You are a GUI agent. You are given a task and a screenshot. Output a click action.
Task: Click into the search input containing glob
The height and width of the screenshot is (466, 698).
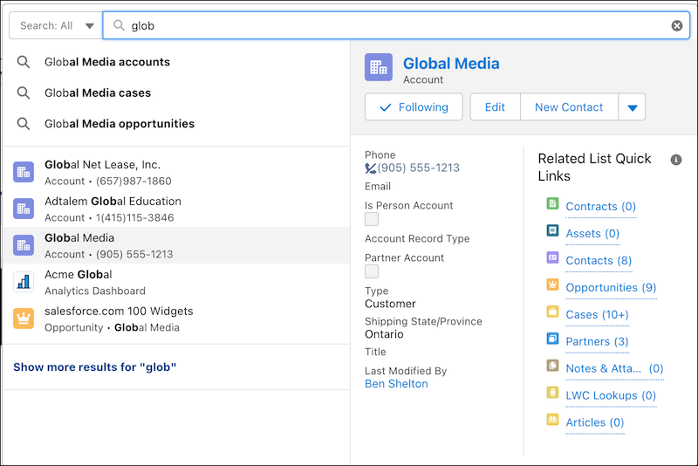[x=396, y=26]
